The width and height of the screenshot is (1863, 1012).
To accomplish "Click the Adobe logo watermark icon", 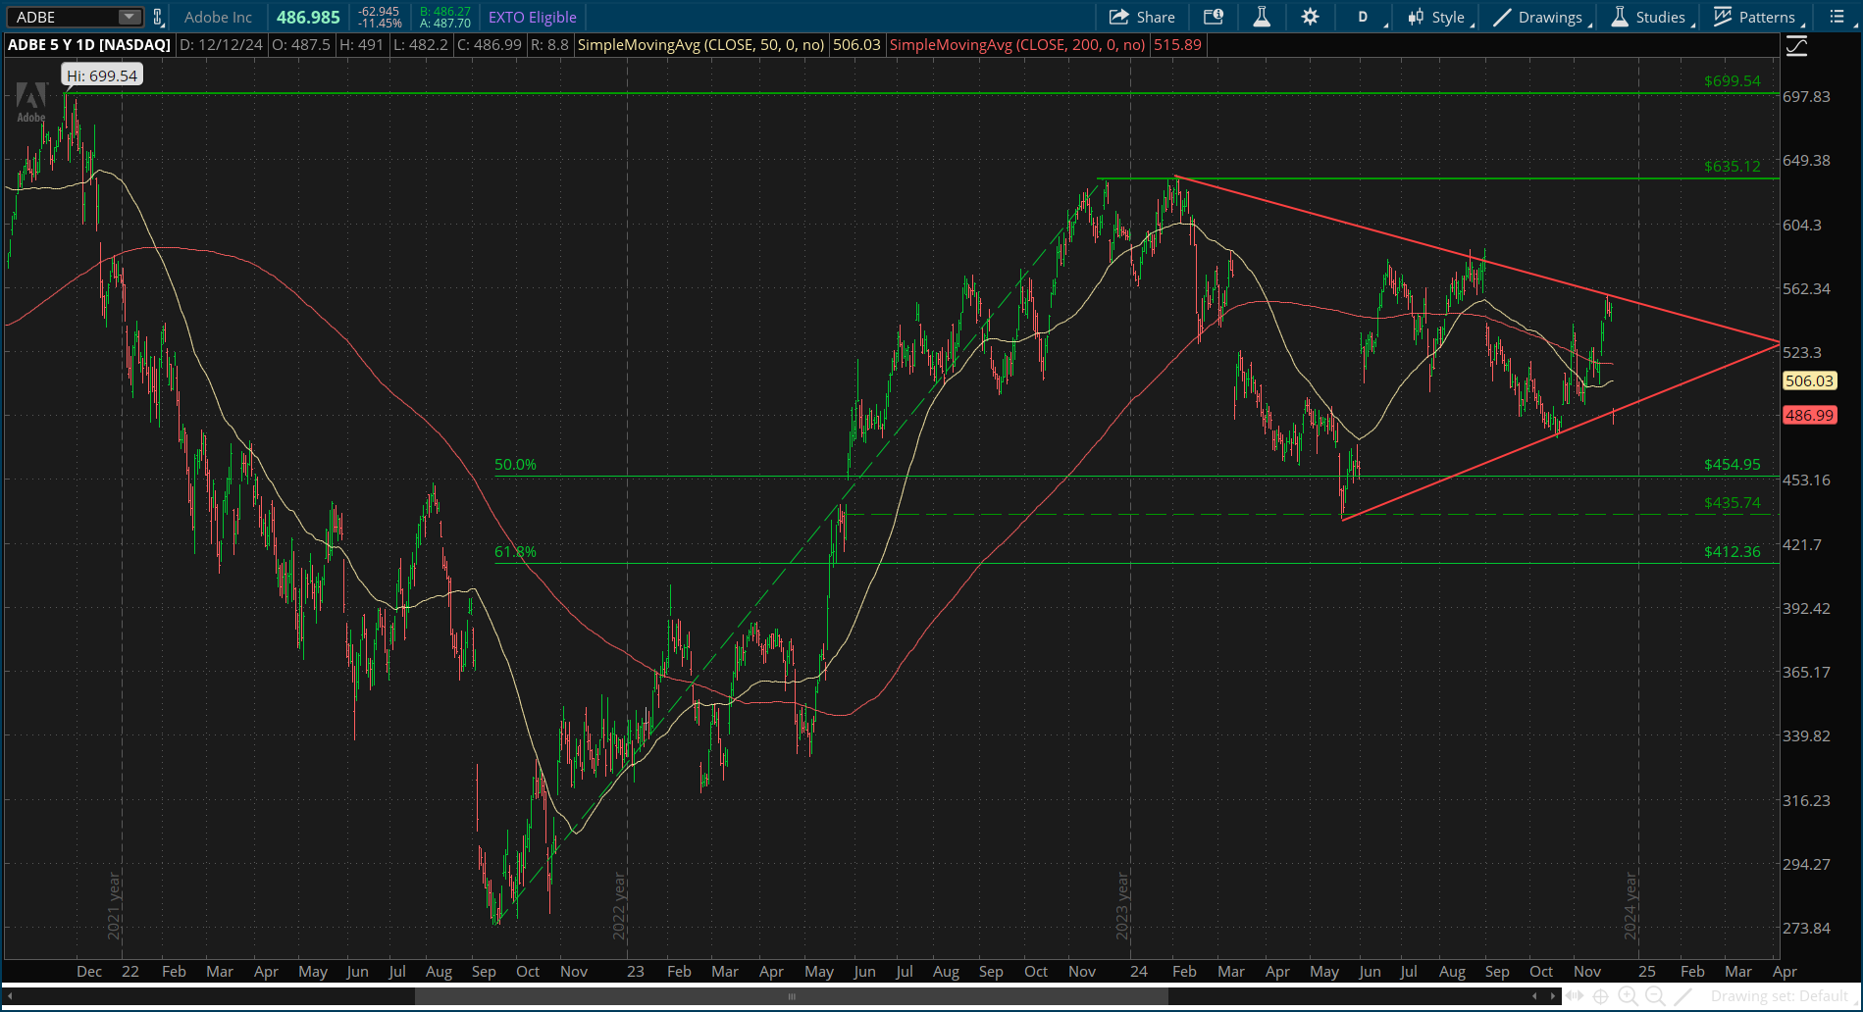I will [x=31, y=102].
